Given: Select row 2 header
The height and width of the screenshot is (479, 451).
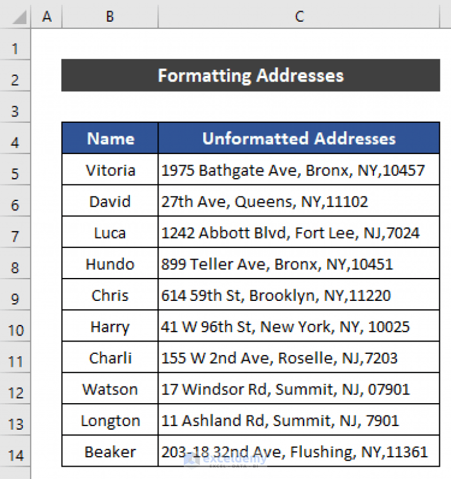Looking at the screenshot, I should [15, 79].
